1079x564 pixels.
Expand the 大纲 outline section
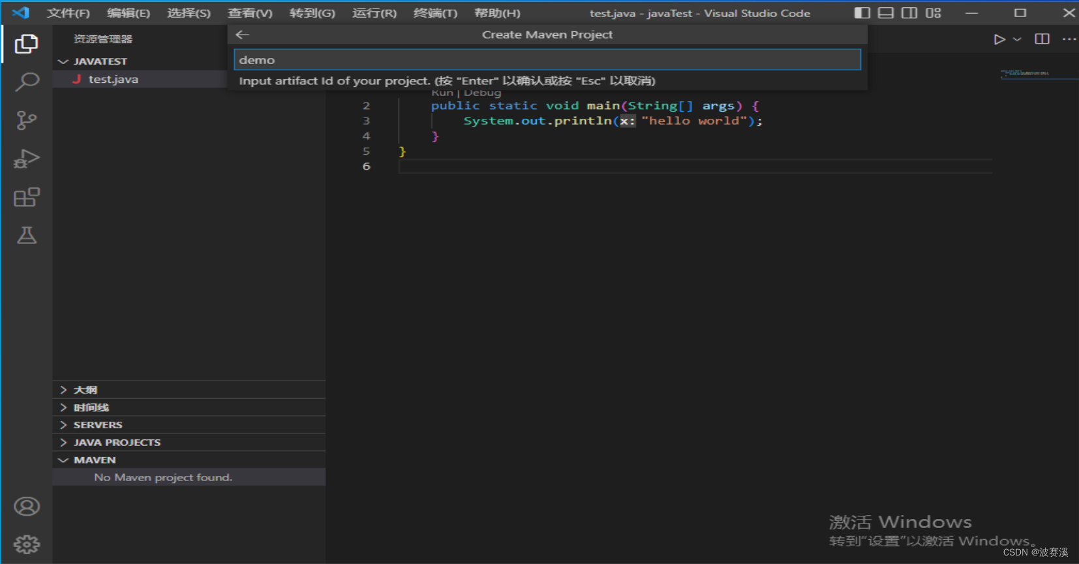point(189,390)
